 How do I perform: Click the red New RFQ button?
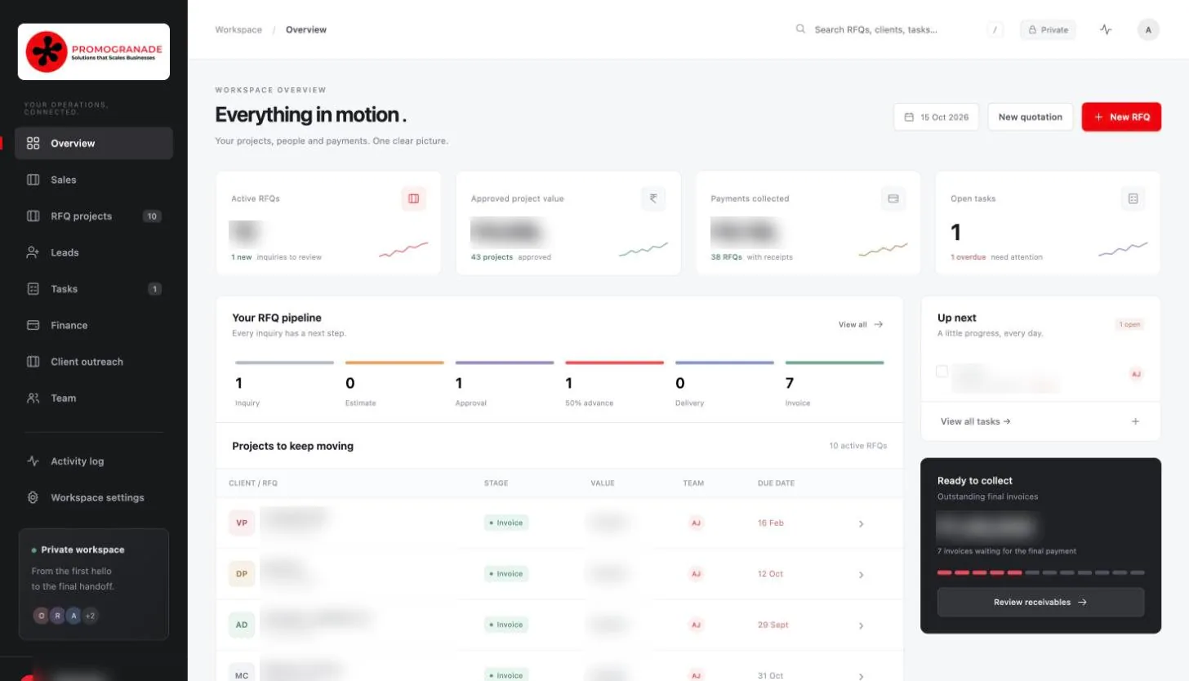[1121, 117]
